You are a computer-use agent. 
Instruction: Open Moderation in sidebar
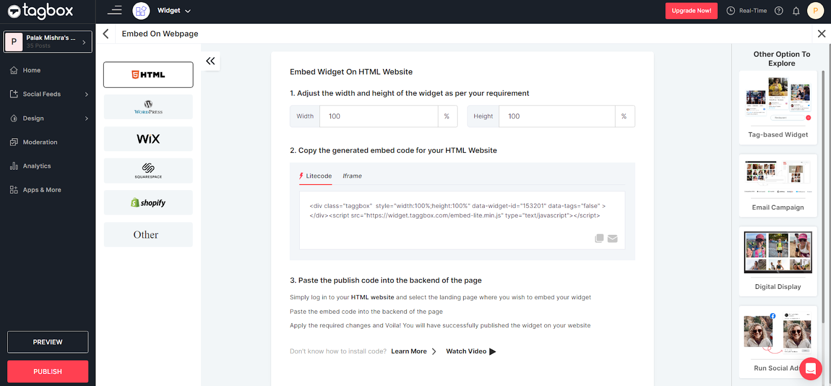40,142
